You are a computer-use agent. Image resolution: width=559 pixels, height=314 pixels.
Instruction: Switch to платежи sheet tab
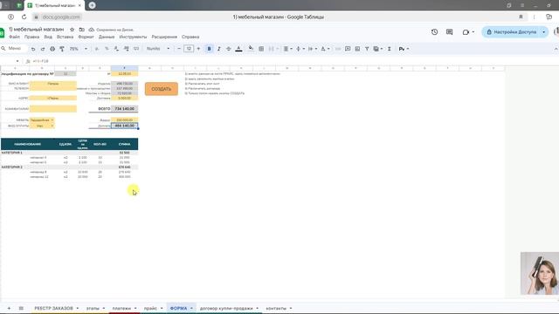pyautogui.click(x=121, y=308)
